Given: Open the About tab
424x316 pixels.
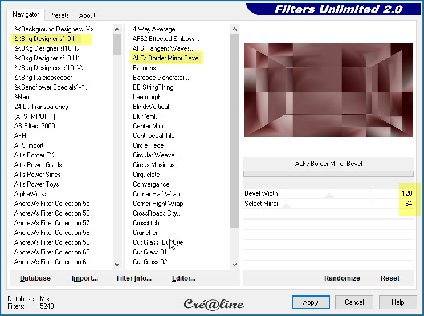Looking at the screenshot, I should [87, 15].
